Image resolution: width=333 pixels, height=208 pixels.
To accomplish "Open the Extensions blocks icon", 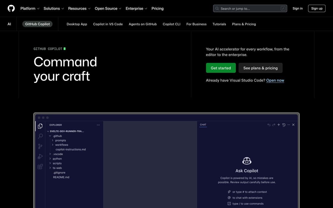I will coord(40,167).
